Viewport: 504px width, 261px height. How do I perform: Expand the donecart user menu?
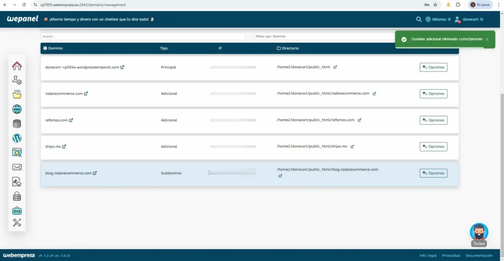pyautogui.click(x=469, y=19)
